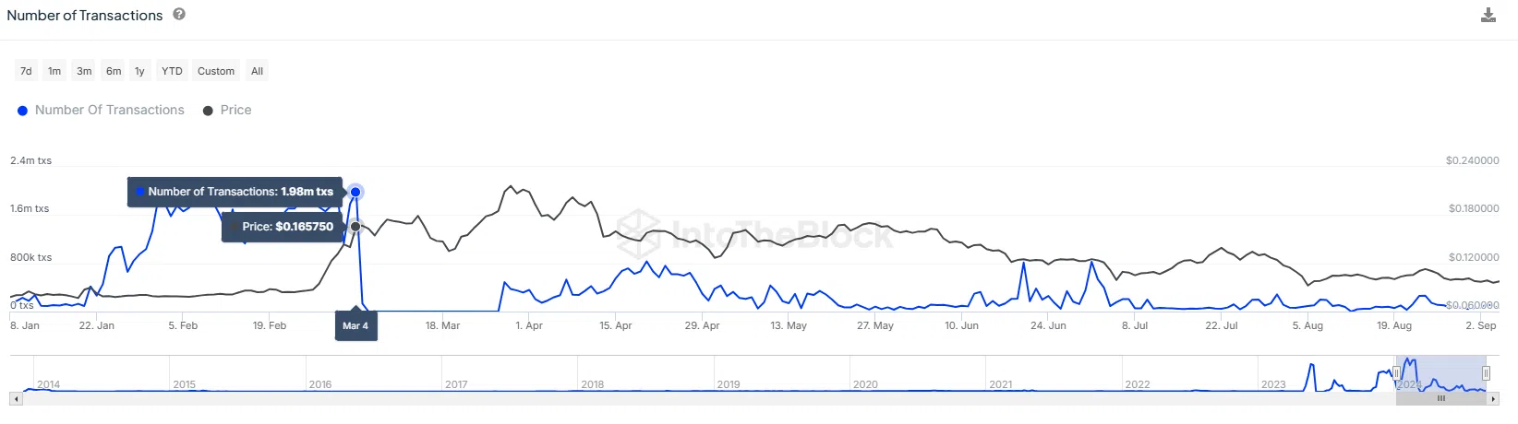Image resolution: width=1518 pixels, height=424 pixels.
Task: Toggle the Price series legend
Action: pyautogui.click(x=227, y=110)
